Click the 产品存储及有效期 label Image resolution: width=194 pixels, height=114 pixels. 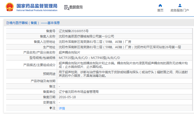pos(43,81)
